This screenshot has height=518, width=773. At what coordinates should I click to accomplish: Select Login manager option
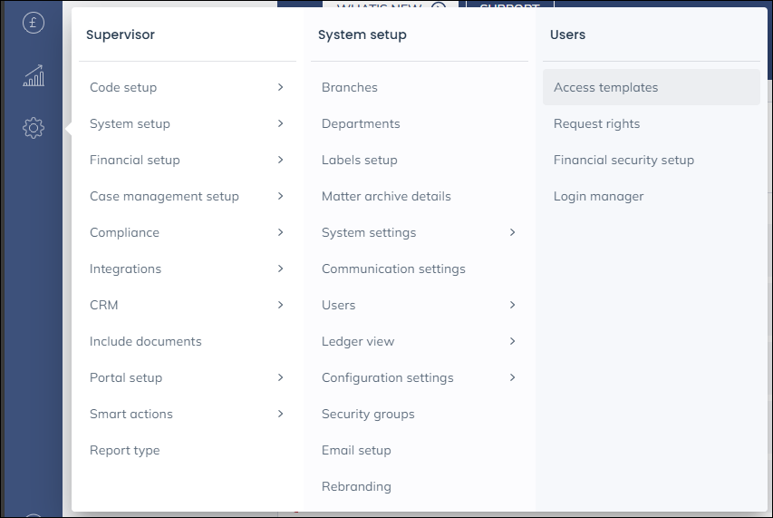(x=598, y=197)
